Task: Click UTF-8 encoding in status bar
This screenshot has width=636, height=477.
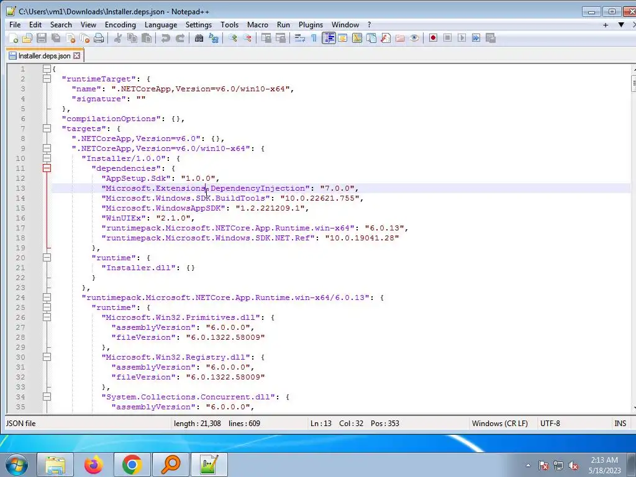Action: [550, 424]
